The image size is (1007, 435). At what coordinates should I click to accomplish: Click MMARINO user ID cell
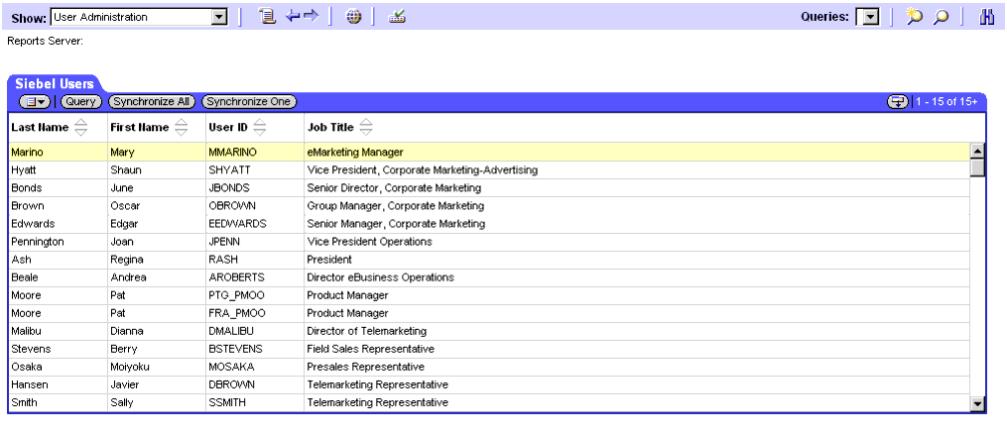(232, 152)
